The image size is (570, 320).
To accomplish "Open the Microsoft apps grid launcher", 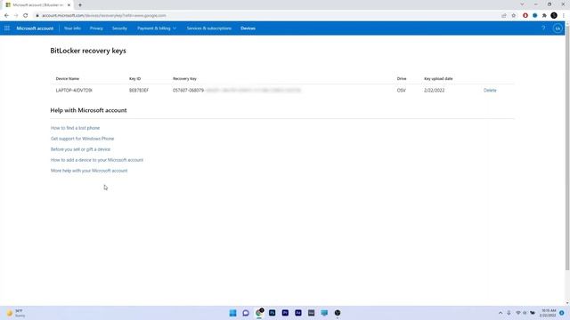I will pos(7,28).
